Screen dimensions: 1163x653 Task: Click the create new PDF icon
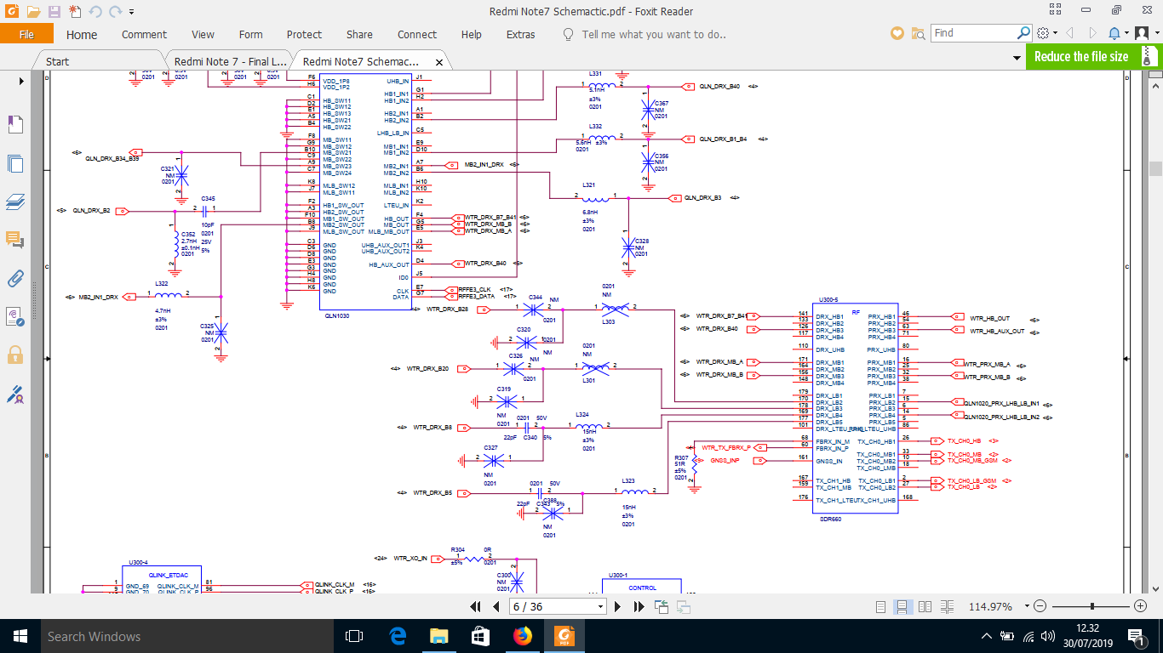tap(75, 12)
